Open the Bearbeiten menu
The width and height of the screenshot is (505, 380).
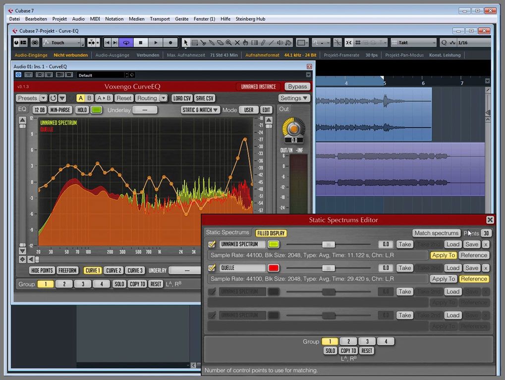coord(36,19)
